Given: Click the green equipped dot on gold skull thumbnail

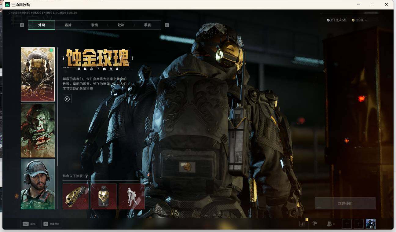Looking at the screenshot, I should pyautogui.click(x=51, y=50).
